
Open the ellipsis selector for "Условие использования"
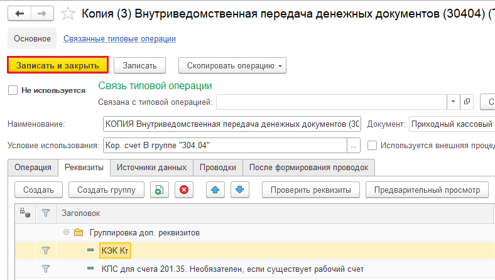pos(354,146)
